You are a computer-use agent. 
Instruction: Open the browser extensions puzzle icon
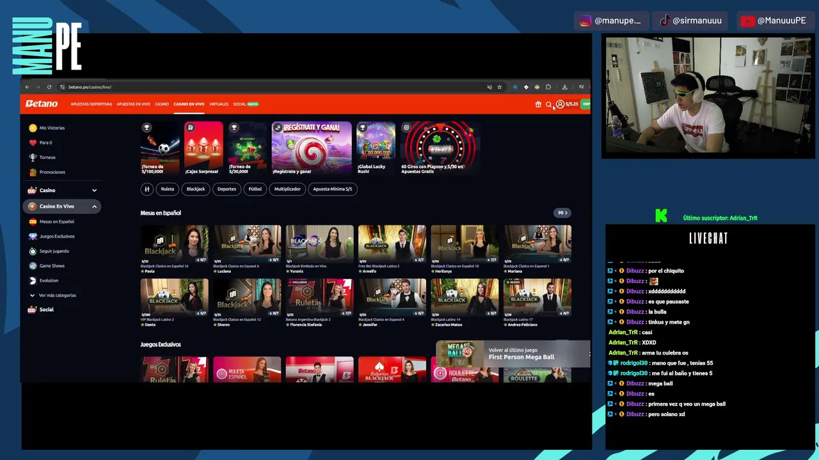pos(548,87)
